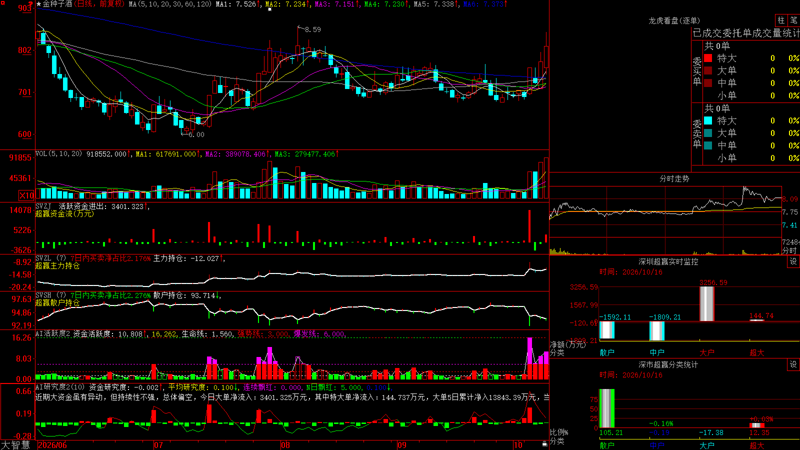Screen dimensions: 800x450
Task: Select the SVZL (7) indicator label
Action: [x=50, y=258]
